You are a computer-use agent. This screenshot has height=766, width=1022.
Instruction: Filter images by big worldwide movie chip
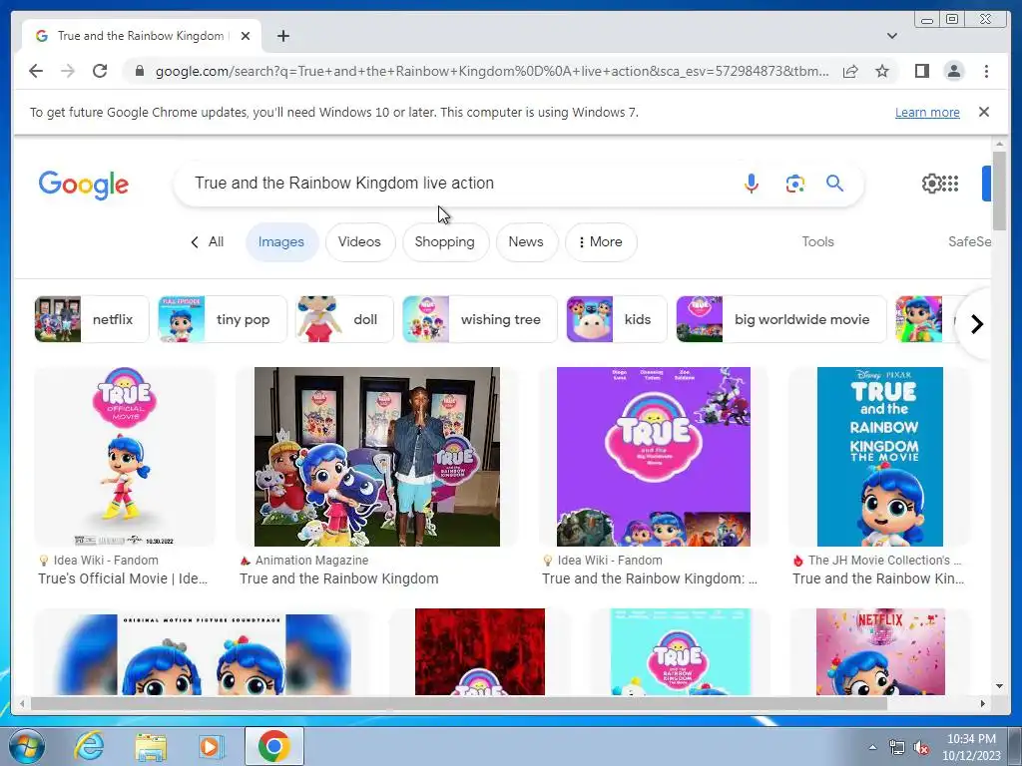(780, 319)
